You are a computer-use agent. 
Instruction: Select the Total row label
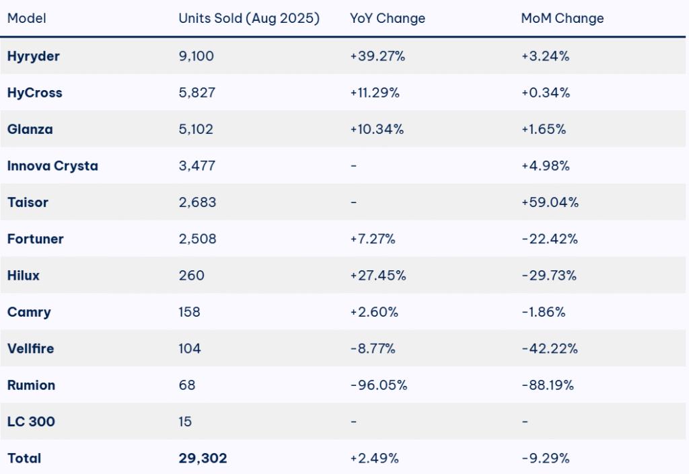coord(24,459)
